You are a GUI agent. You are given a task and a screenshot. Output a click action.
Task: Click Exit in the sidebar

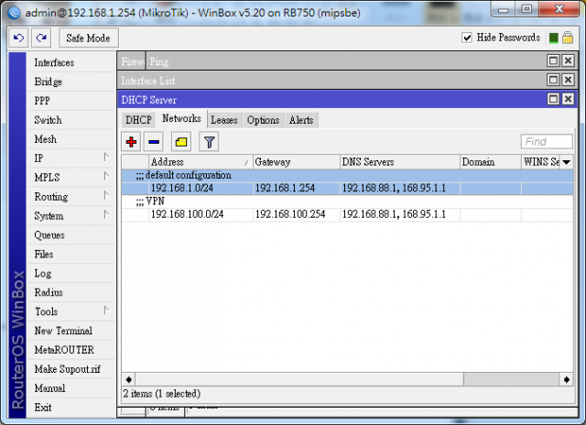click(71, 408)
